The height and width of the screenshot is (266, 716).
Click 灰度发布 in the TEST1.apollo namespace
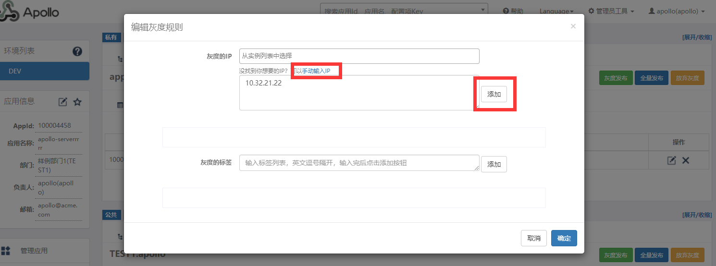[616, 255]
